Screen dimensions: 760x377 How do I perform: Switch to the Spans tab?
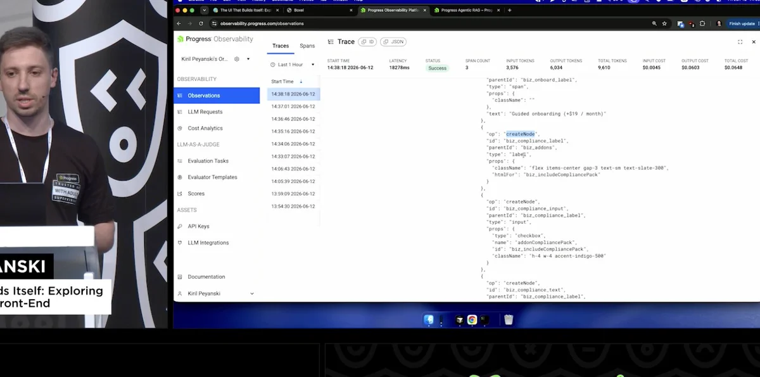click(307, 46)
